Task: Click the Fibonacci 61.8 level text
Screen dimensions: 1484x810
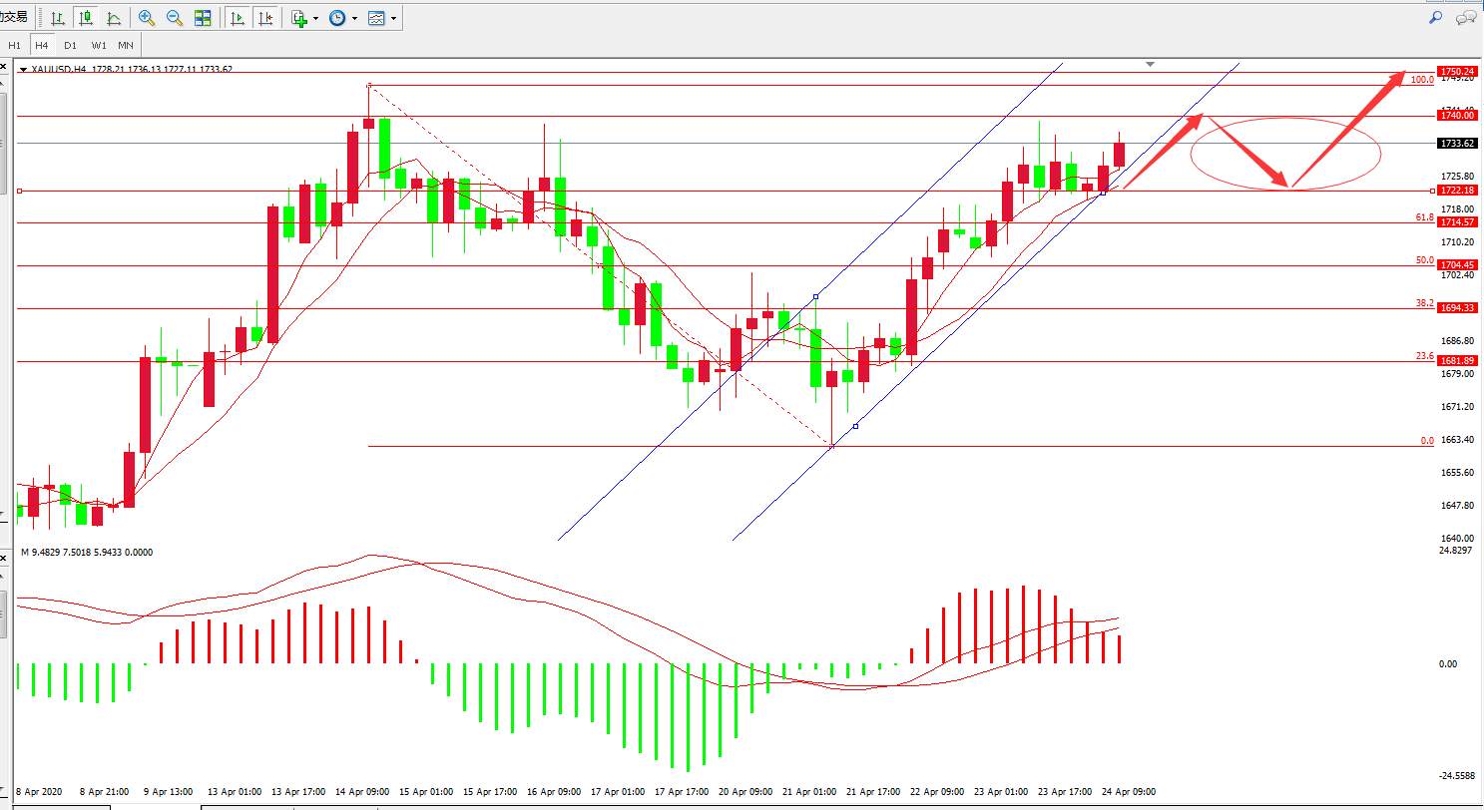Action: coord(1424,216)
